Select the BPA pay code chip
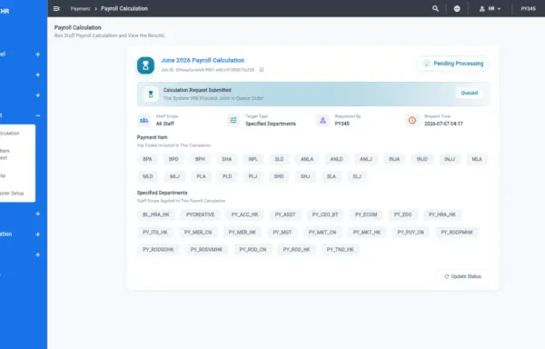Image resolution: width=545 pixels, height=349 pixels. pos(147,159)
